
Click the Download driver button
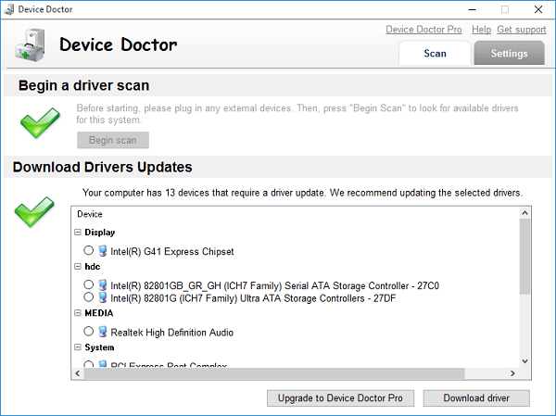click(x=476, y=397)
